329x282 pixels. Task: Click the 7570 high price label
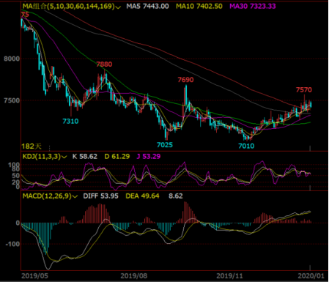click(x=304, y=90)
